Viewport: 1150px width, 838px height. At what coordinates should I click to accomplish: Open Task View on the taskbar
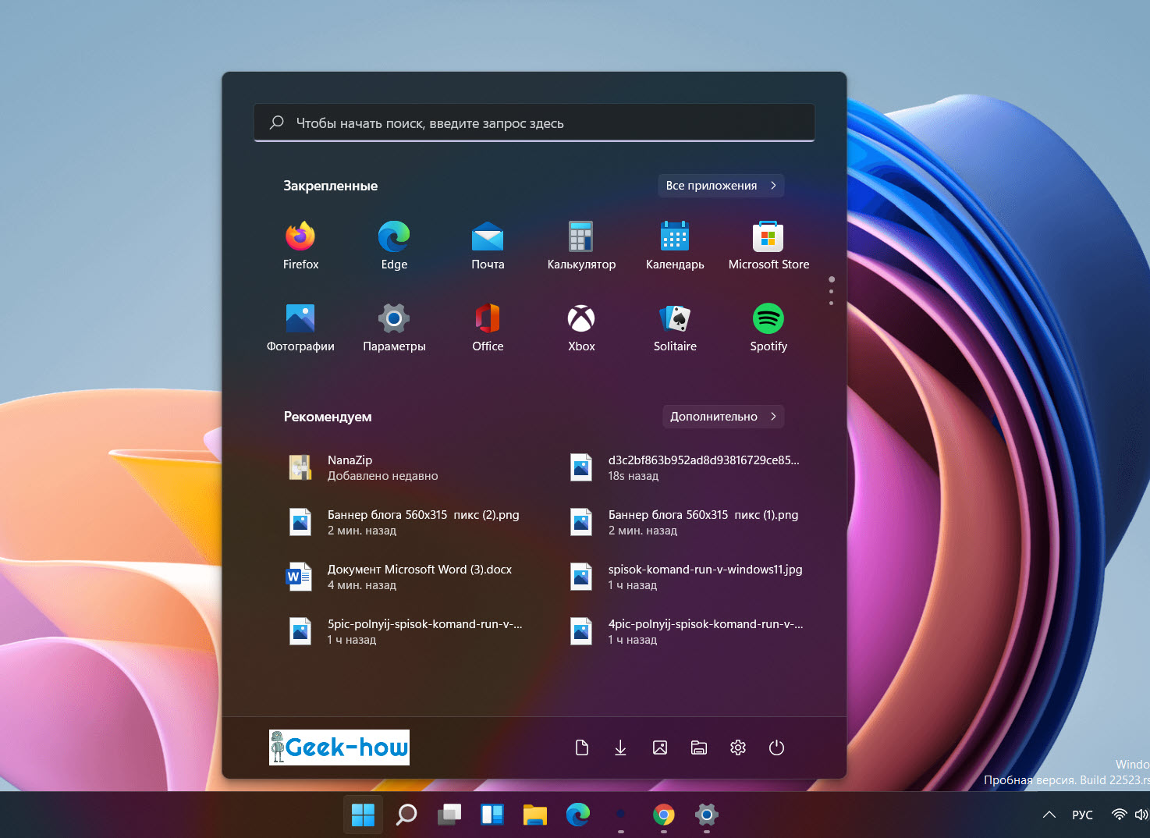449,815
